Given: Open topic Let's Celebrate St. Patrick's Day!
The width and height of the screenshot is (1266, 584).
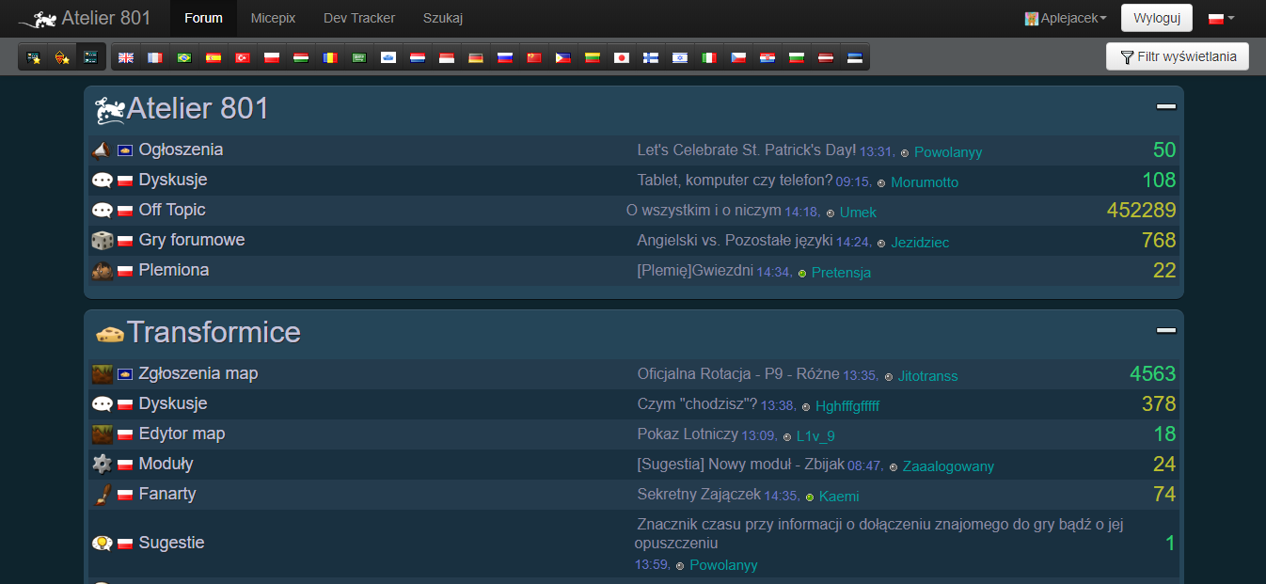Looking at the screenshot, I should pos(747,150).
